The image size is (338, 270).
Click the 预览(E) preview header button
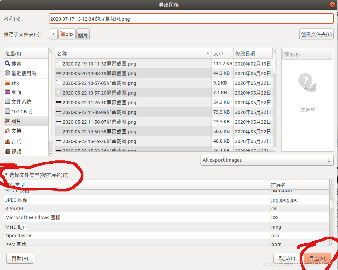coord(307,54)
